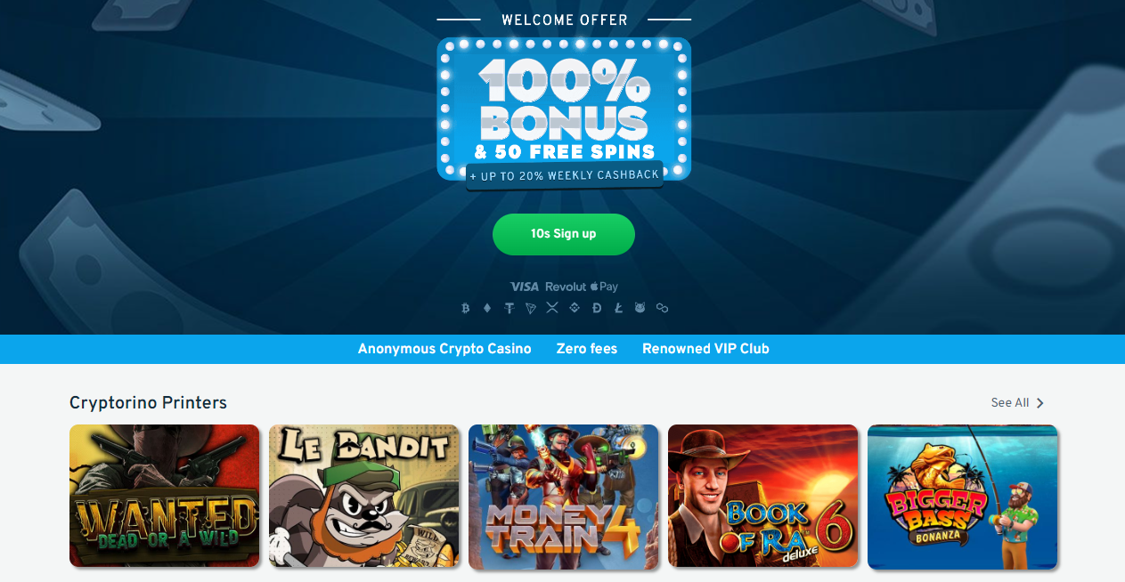
Task: Click the Tron payment icon
Action: (531, 308)
